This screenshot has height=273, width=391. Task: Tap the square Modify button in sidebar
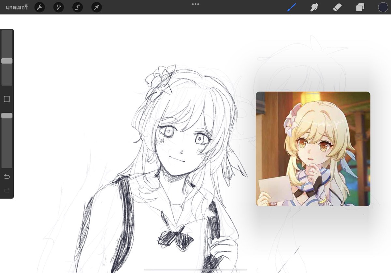(7, 99)
